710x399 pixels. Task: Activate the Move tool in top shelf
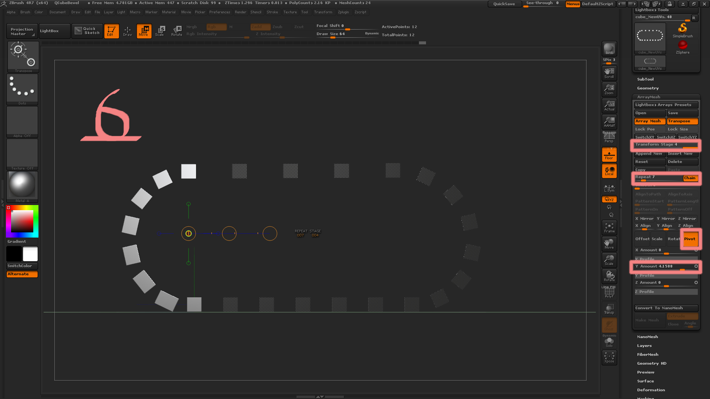144,31
